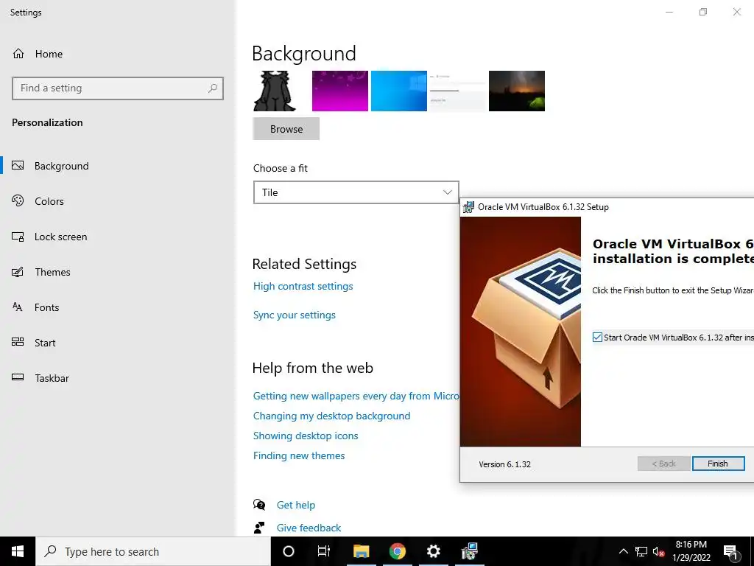Select the white screenshot wallpaper thumbnail

pos(458,91)
